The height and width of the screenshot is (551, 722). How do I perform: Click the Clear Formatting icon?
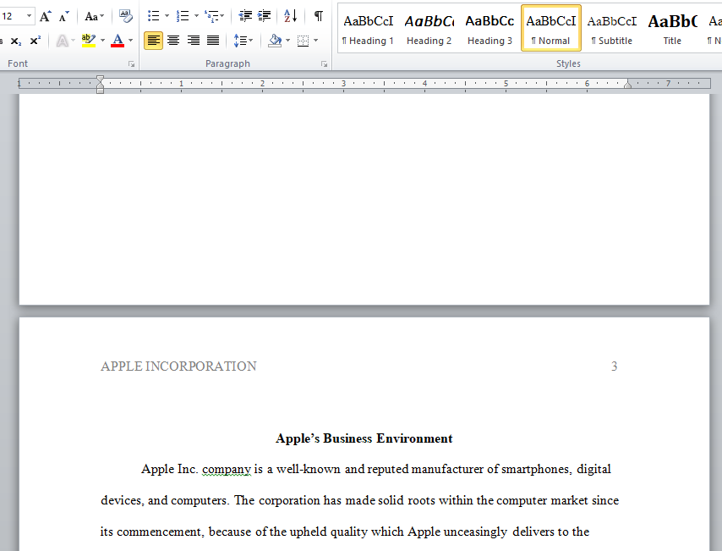(x=125, y=16)
